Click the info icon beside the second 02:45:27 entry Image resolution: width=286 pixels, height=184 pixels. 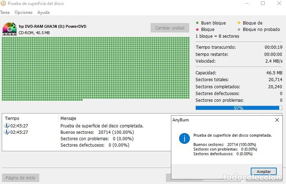coord(7,132)
